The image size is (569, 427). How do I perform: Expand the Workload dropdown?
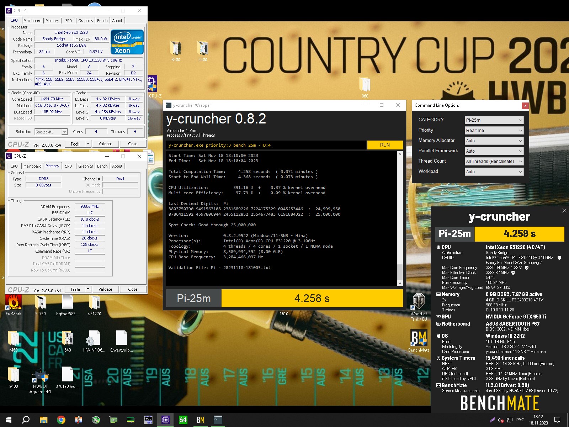click(x=494, y=172)
